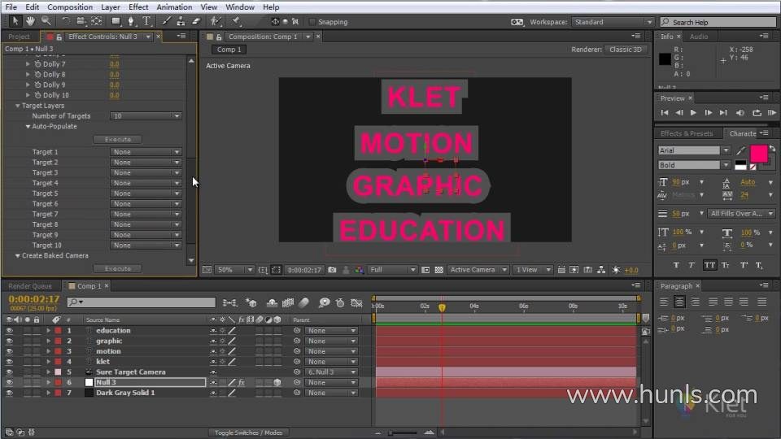The image size is (781, 439).
Task: Hide the education layer
Action: 9,331
